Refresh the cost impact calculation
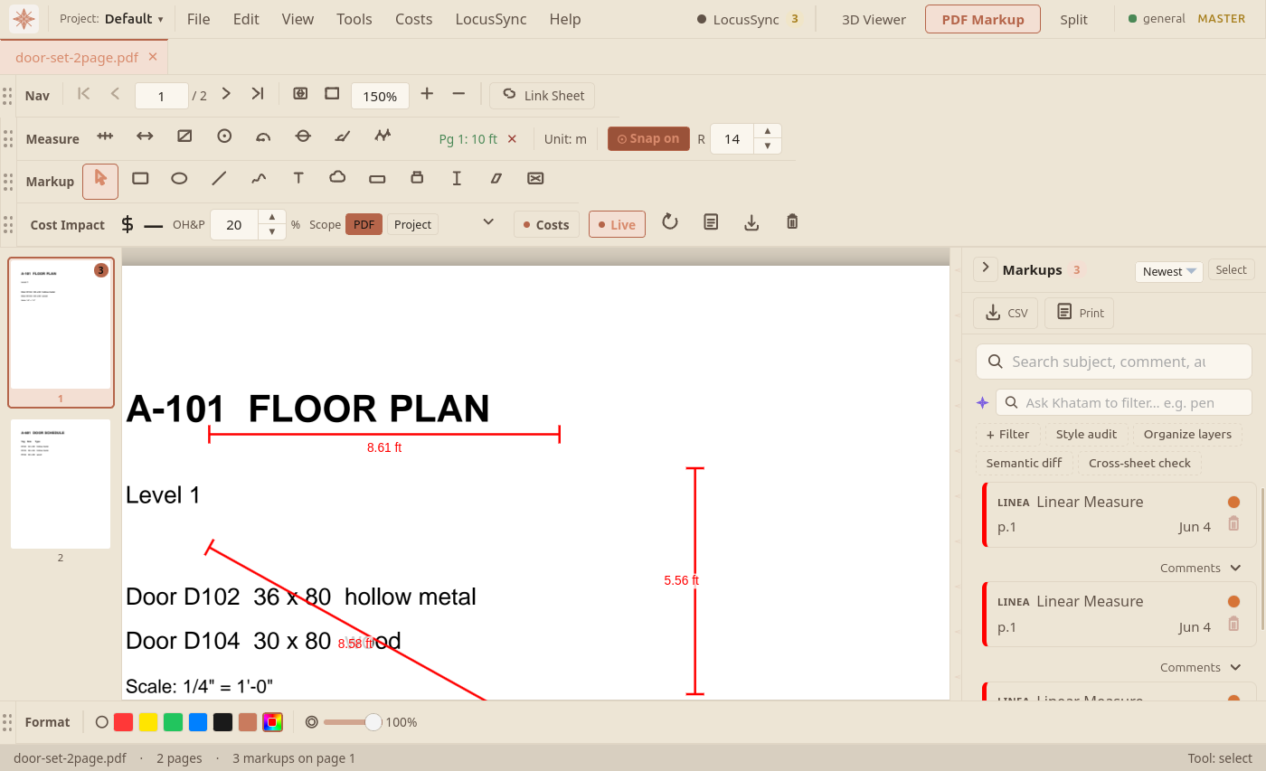Viewport: 1266px width, 771px height. point(670,222)
